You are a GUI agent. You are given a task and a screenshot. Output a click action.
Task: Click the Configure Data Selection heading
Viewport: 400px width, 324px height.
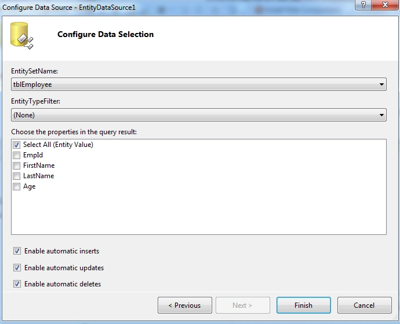pos(106,34)
